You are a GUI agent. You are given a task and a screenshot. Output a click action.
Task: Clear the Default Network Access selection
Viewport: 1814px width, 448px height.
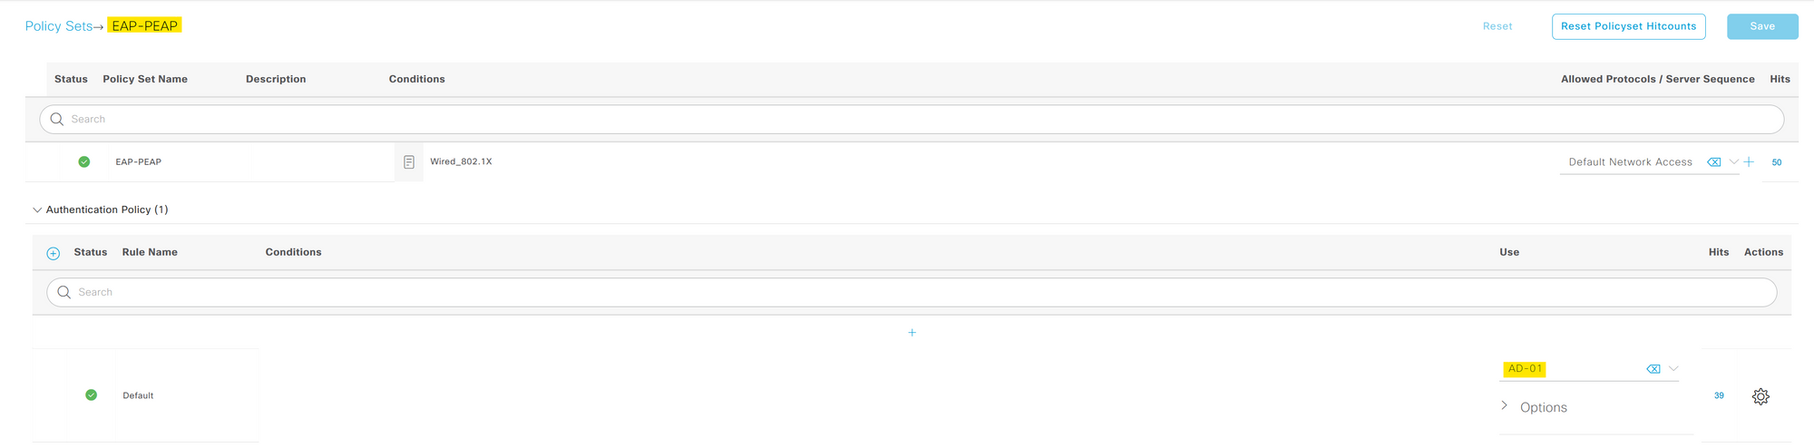pyautogui.click(x=1713, y=162)
